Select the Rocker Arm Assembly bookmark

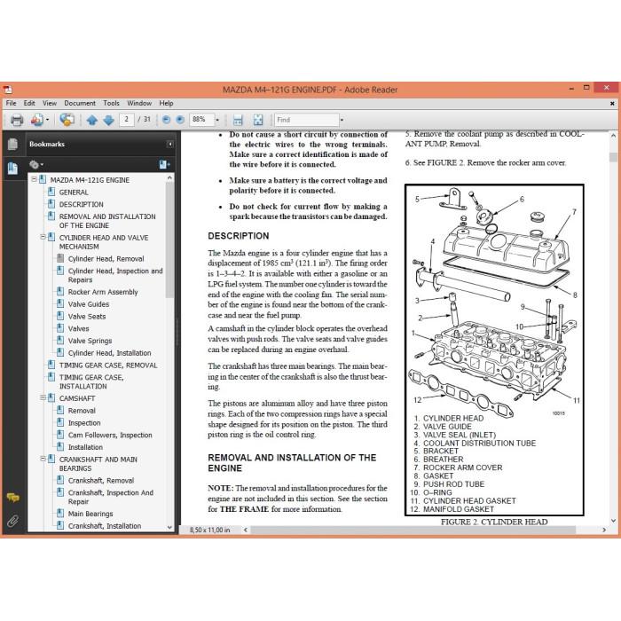click(103, 292)
